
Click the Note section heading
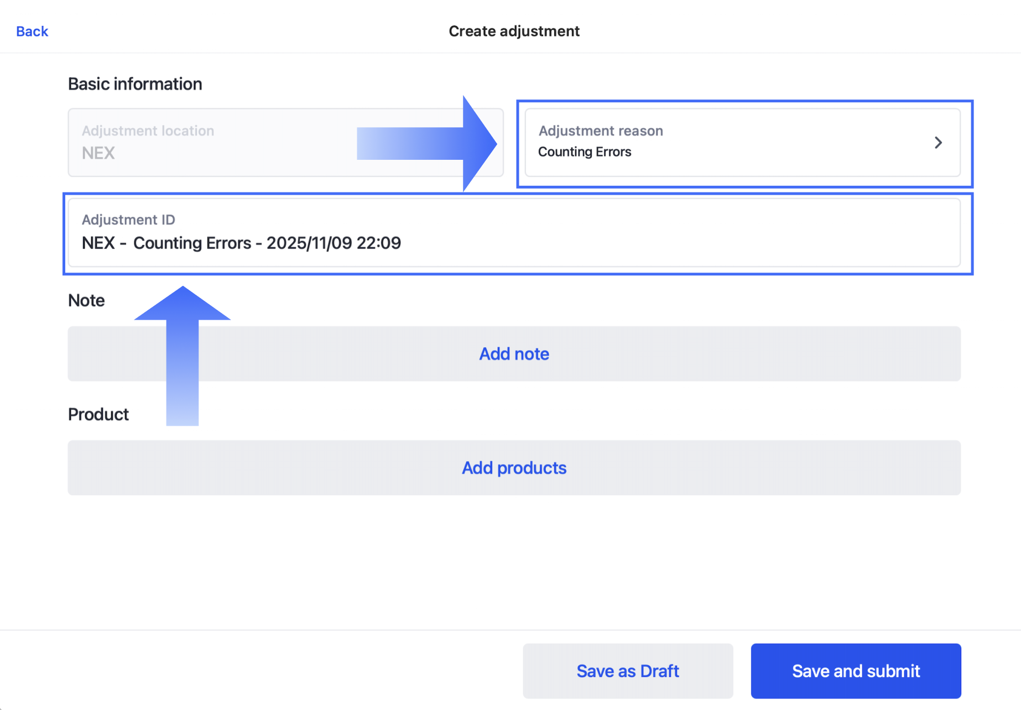[86, 300]
